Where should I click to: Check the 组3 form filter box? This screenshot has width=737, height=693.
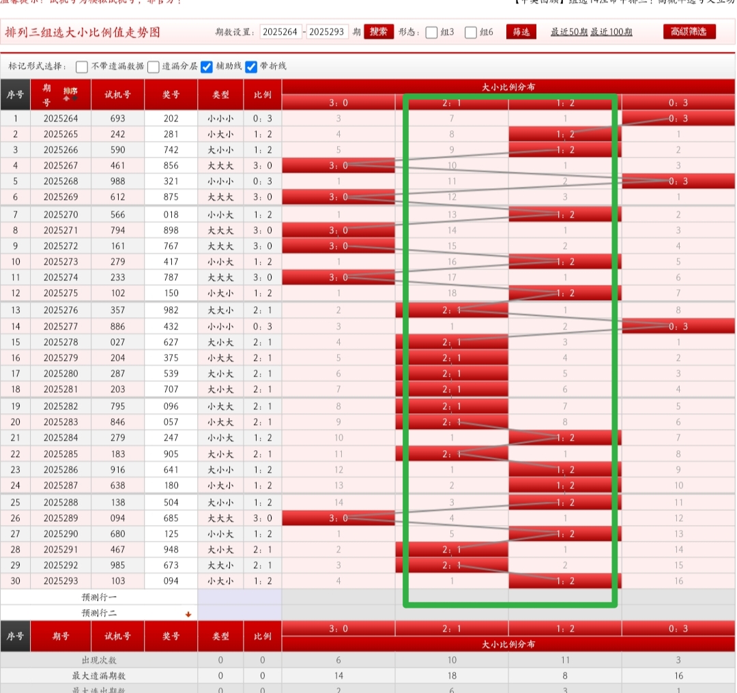click(431, 33)
